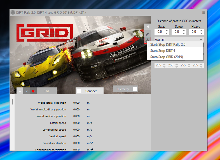Click the 'Lateral acceleration' row label
The image size is (220, 160).
tap(54, 143)
